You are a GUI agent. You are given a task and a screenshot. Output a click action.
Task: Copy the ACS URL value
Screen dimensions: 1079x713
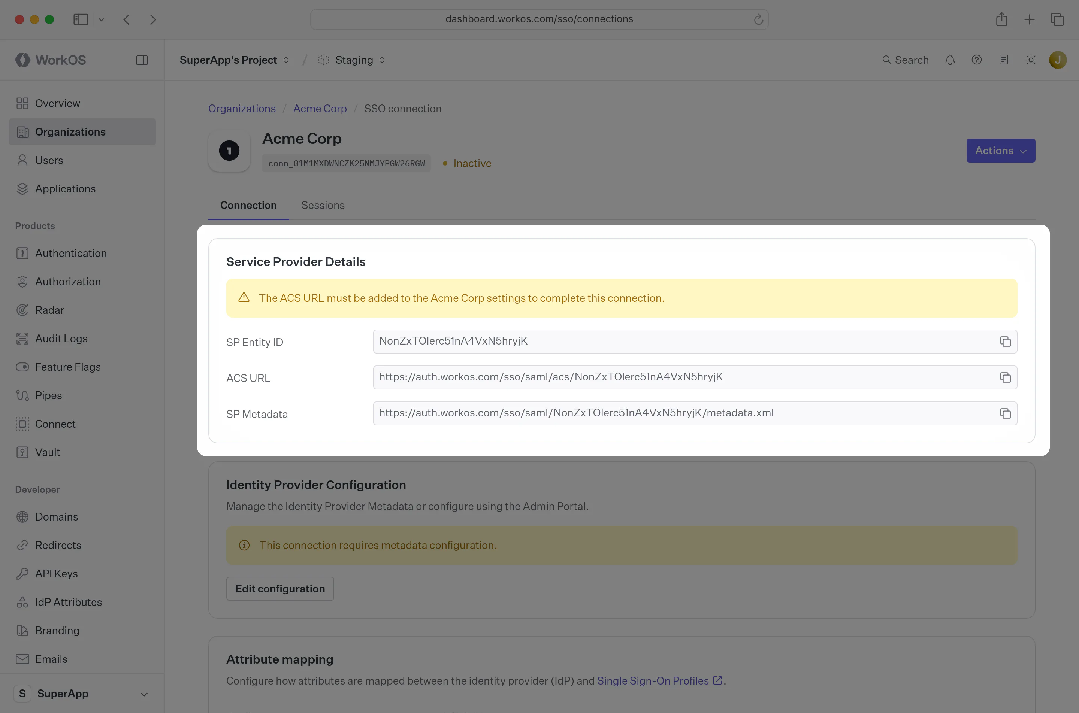pyautogui.click(x=1005, y=377)
